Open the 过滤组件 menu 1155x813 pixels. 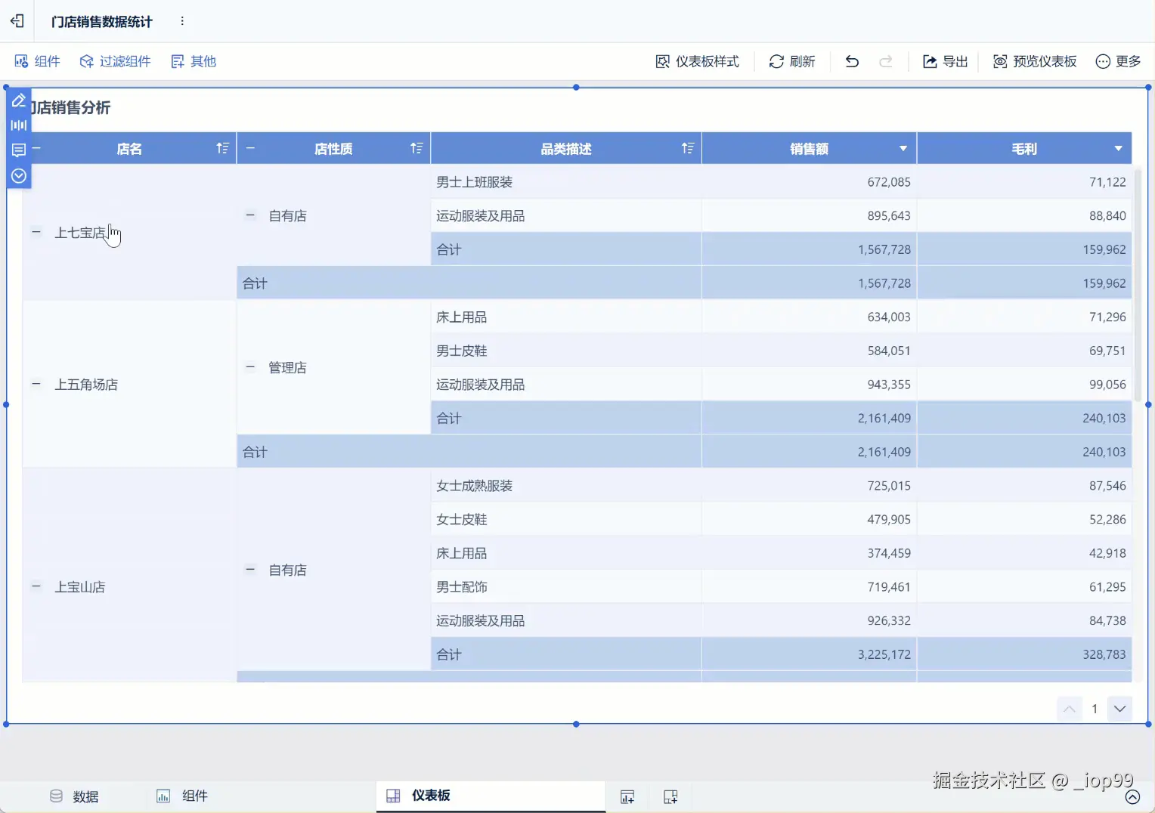click(x=115, y=61)
